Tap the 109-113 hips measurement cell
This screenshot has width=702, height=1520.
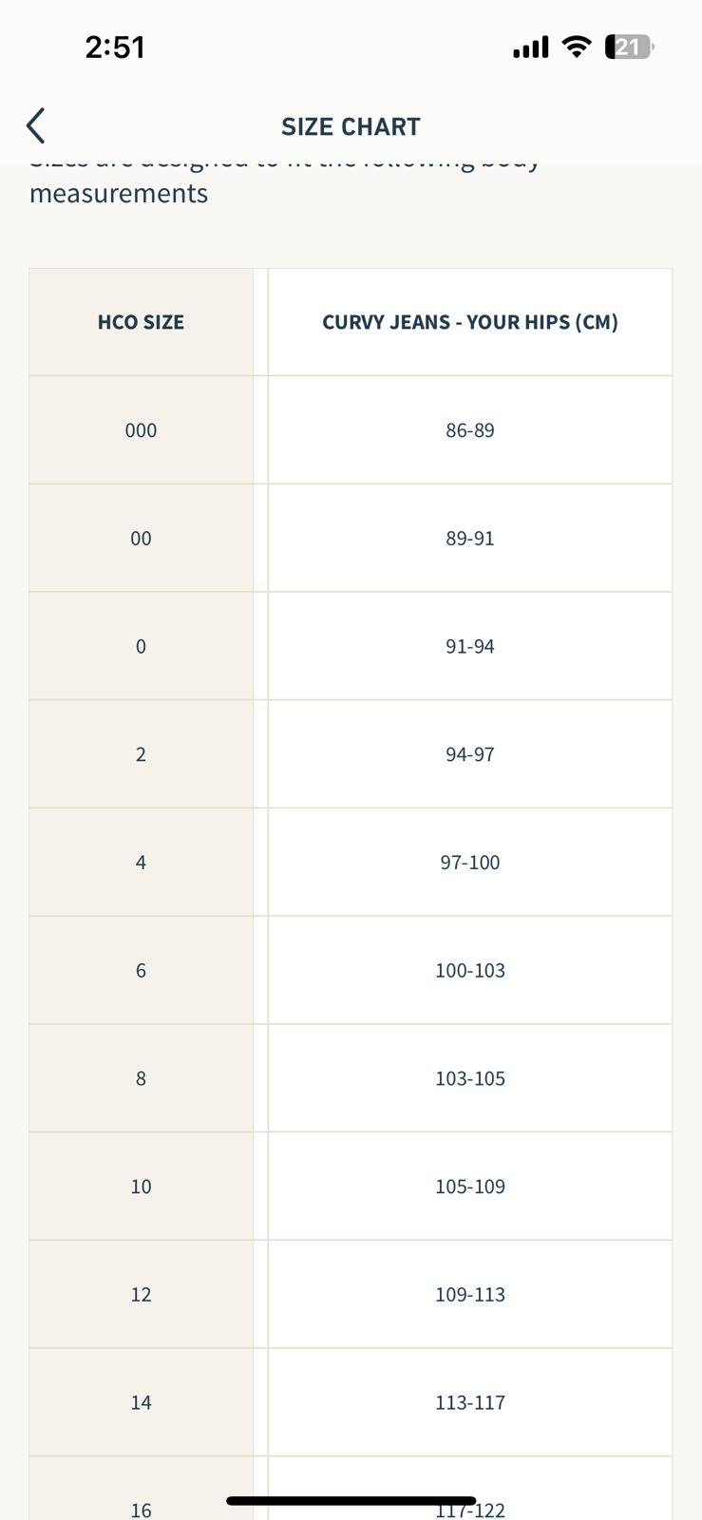470,1295
